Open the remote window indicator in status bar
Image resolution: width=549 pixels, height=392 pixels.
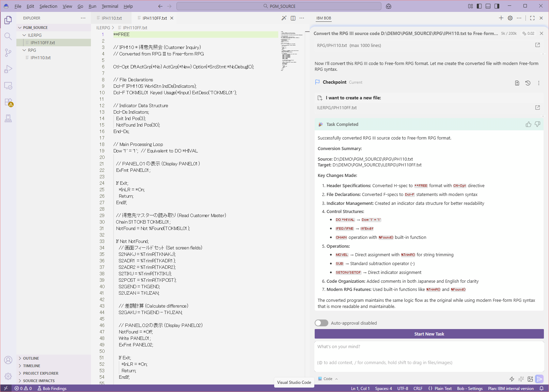[x=6, y=388]
